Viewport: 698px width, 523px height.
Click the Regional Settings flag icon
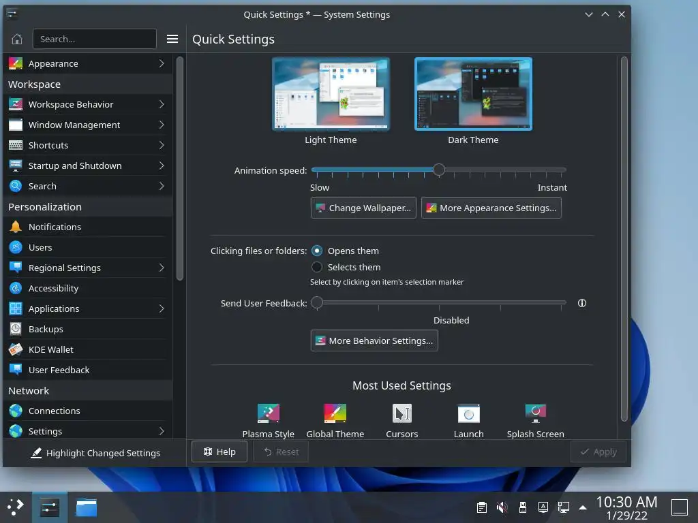click(16, 268)
